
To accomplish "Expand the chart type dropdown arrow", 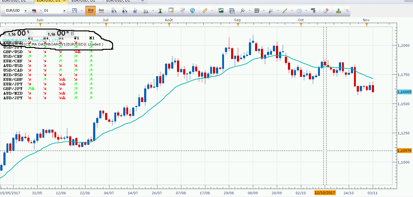I will coord(81,11).
